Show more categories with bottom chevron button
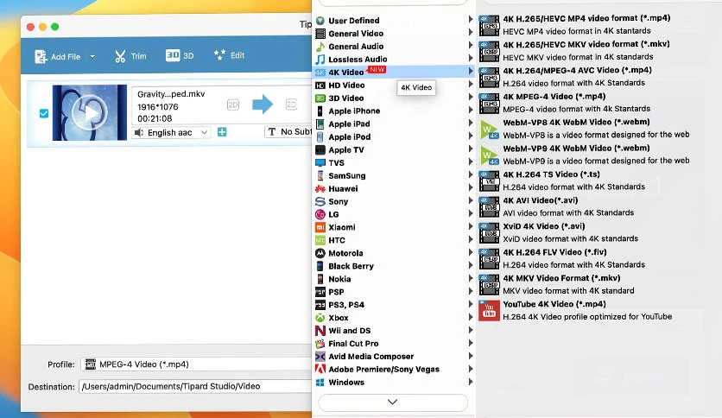Image resolution: width=722 pixels, height=418 pixels. pyautogui.click(x=393, y=402)
